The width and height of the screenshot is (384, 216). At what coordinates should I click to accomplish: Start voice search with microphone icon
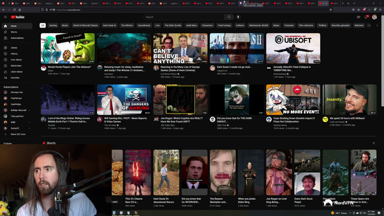click(x=238, y=17)
